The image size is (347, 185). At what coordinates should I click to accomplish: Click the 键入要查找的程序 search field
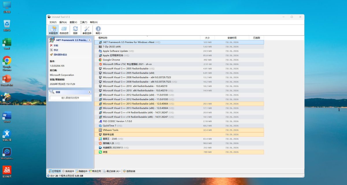[70, 98]
